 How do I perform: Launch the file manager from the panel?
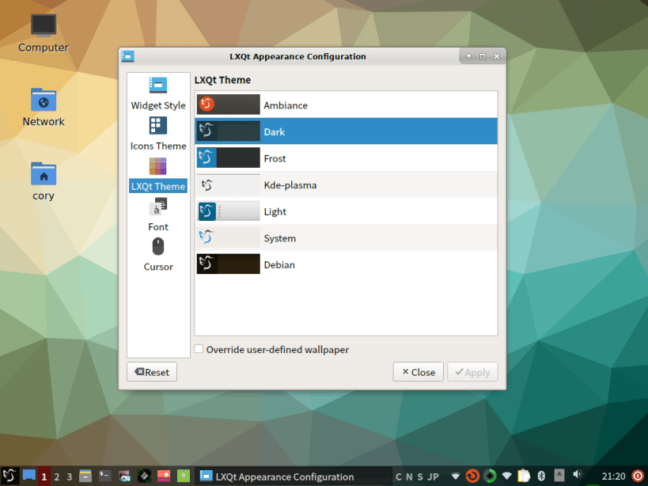tap(85, 476)
